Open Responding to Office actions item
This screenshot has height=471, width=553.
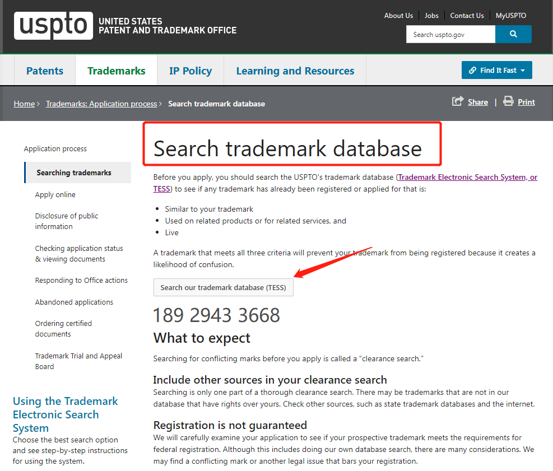(x=81, y=280)
